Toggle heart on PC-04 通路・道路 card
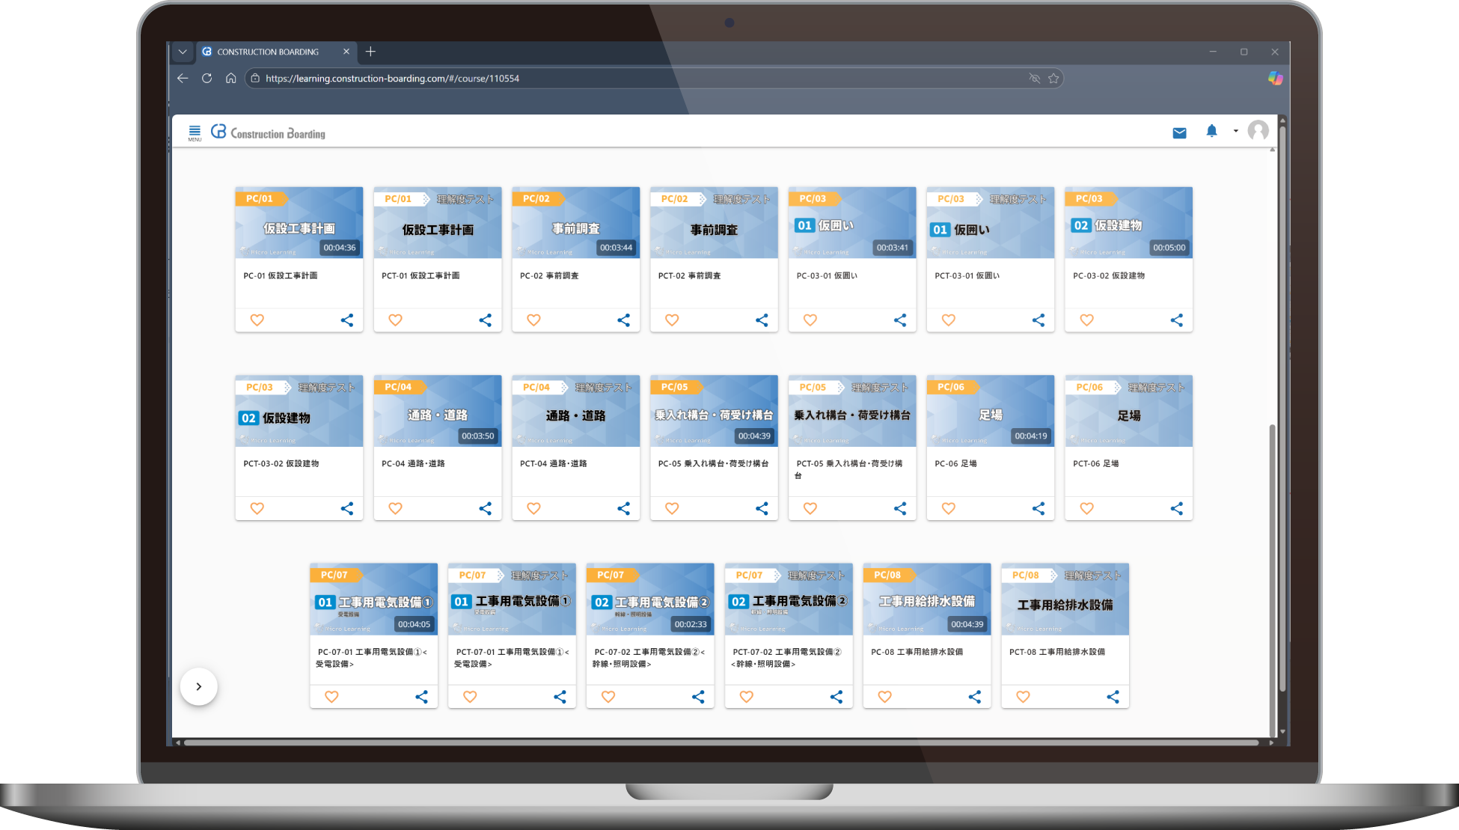The image size is (1459, 830). click(395, 508)
